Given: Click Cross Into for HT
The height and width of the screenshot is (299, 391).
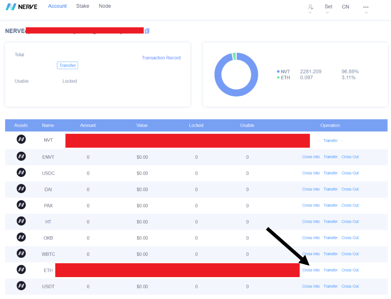Looking at the screenshot, I should point(311,221).
